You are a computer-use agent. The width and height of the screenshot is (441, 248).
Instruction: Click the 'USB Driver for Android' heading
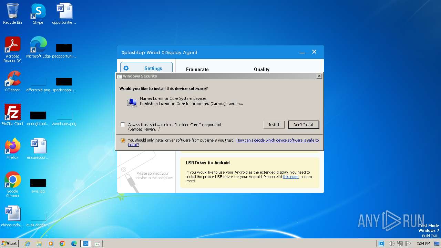(x=208, y=163)
